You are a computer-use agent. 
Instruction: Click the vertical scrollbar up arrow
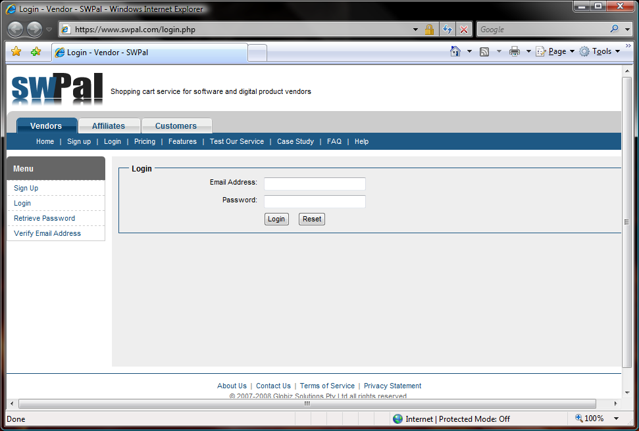626,71
